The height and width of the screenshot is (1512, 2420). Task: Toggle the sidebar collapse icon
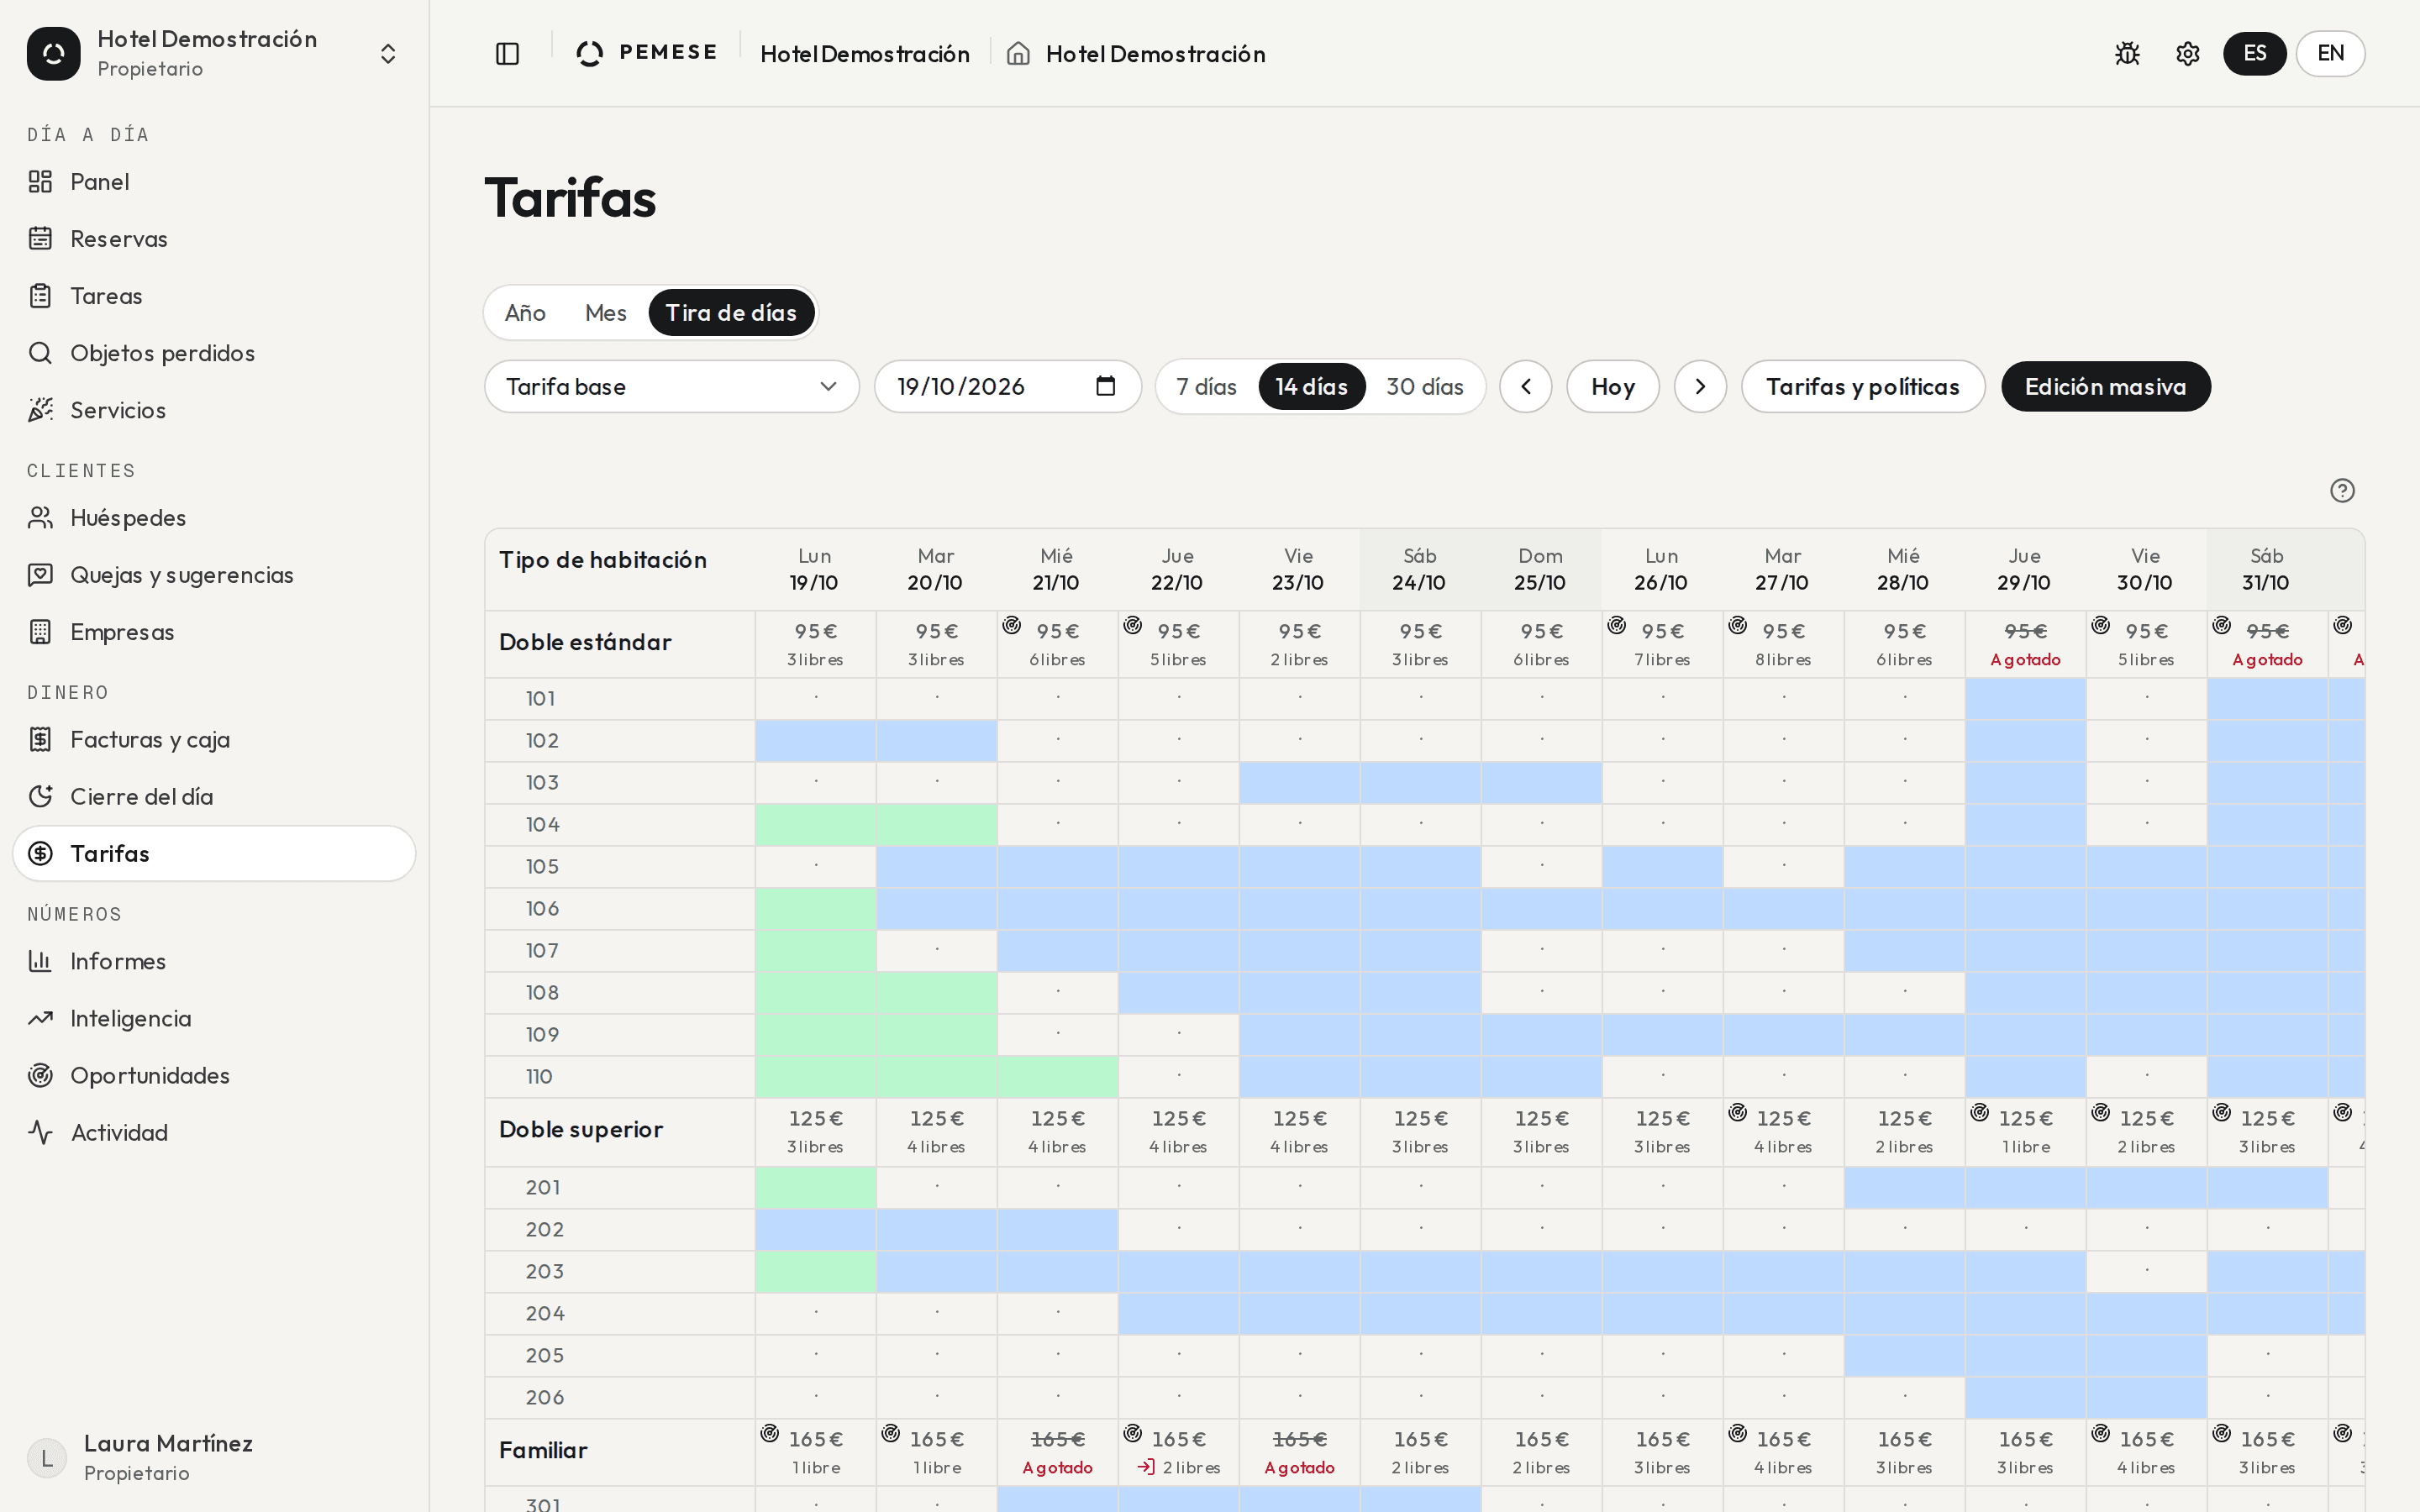[x=507, y=54]
